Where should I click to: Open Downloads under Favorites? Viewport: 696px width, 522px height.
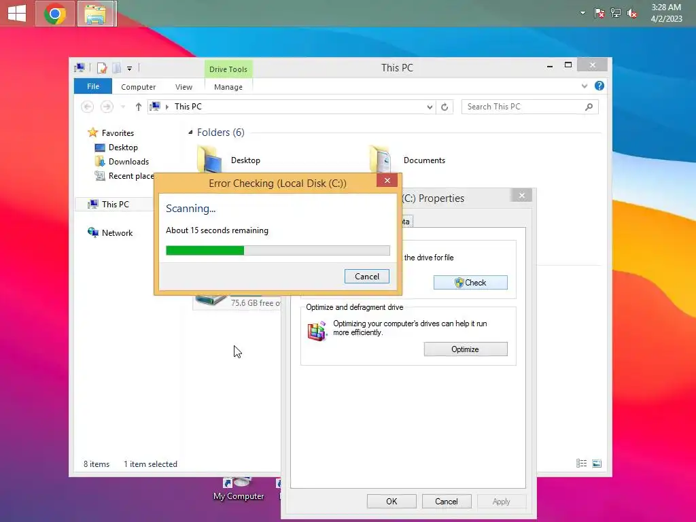(x=128, y=162)
